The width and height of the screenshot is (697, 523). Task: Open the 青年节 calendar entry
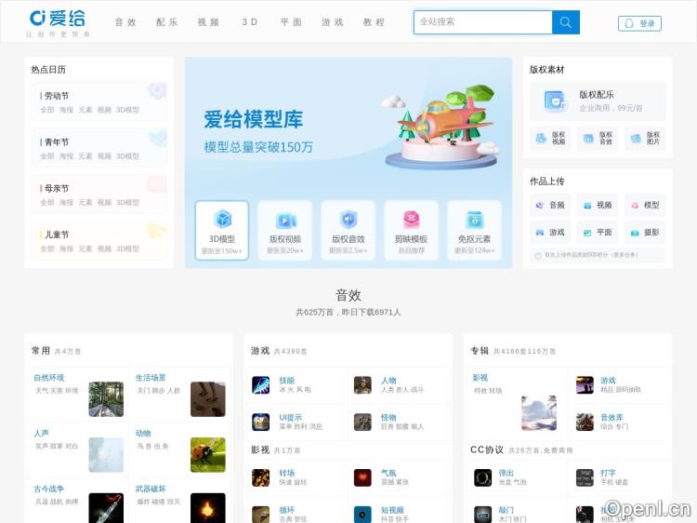[x=55, y=142]
